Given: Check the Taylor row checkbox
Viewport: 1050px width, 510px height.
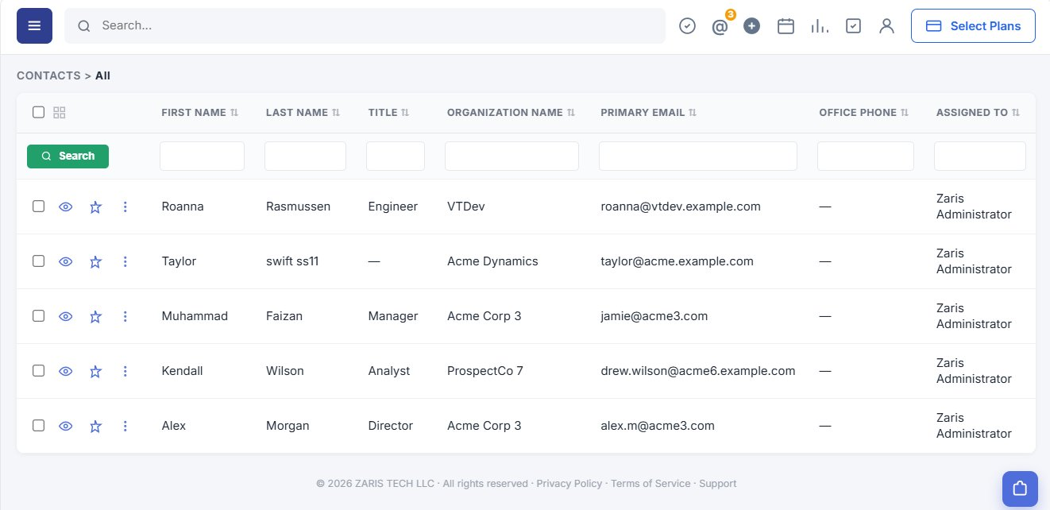Looking at the screenshot, I should 38,261.
